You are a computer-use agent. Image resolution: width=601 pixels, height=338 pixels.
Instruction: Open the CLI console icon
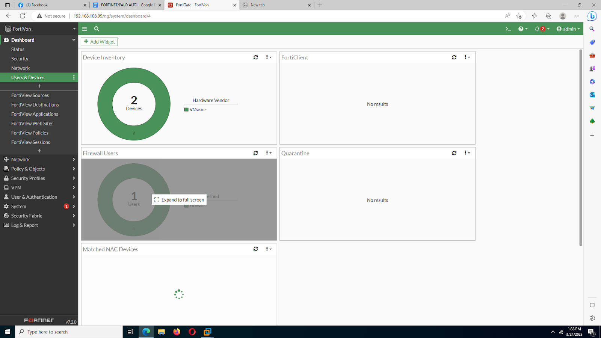pos(508,29)
